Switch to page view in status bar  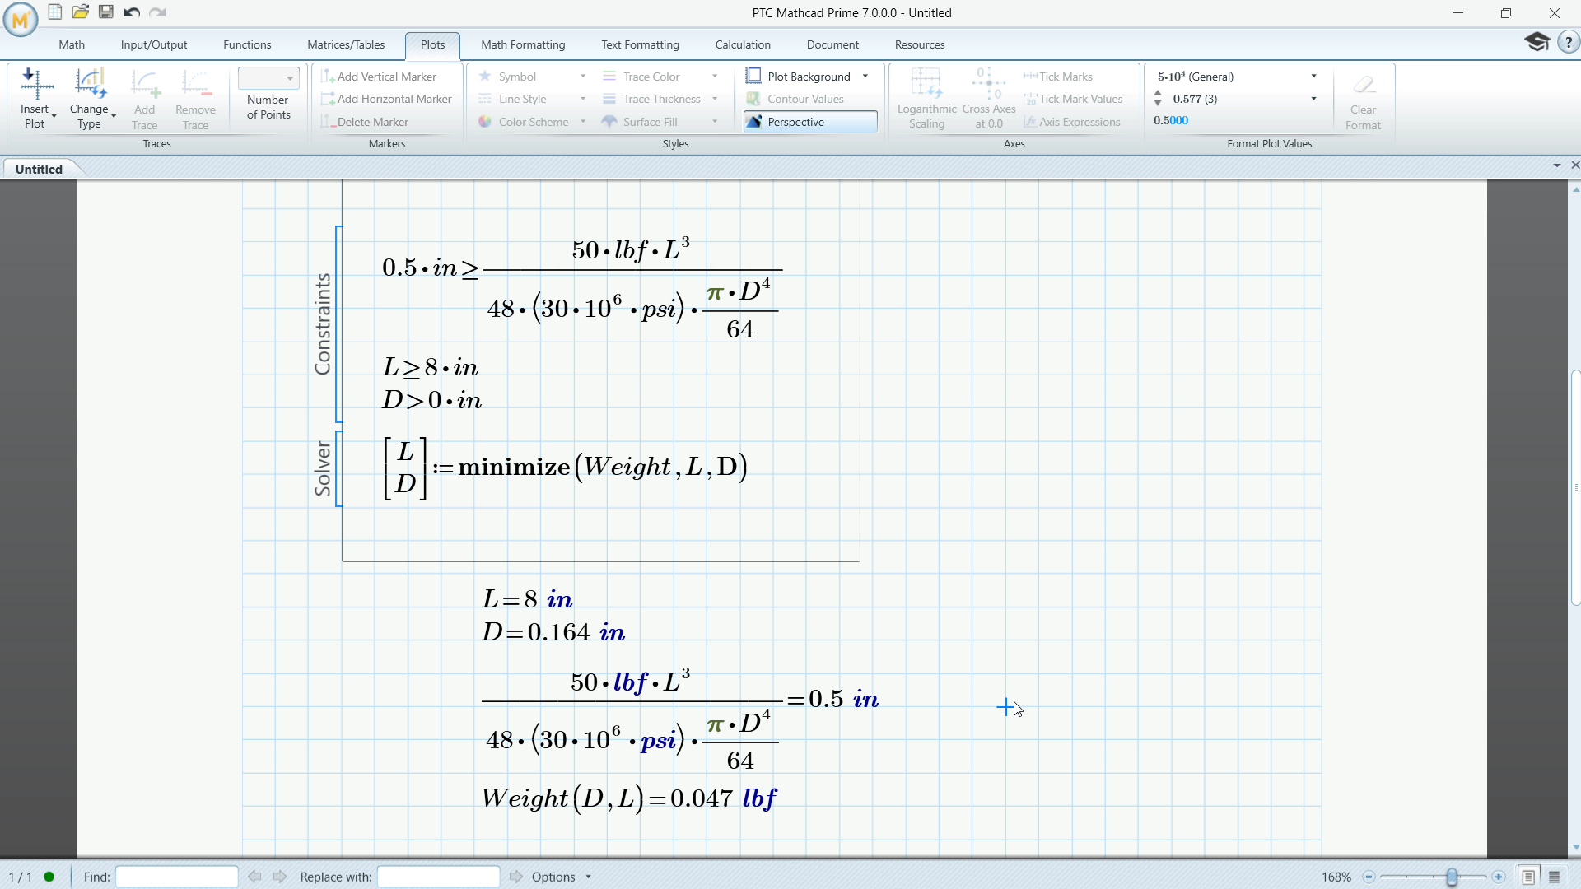coord(1527,877)
